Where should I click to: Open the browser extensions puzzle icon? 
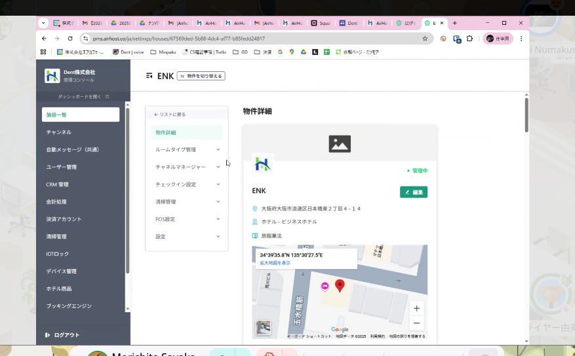469,39
